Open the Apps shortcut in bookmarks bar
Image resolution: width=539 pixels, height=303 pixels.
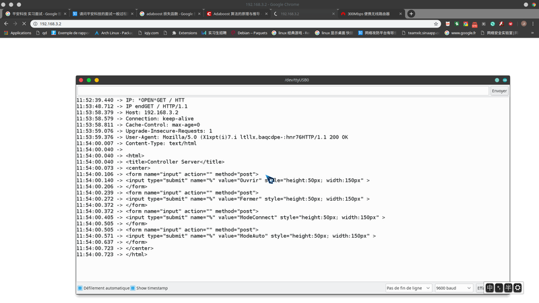tap(18, 32)
